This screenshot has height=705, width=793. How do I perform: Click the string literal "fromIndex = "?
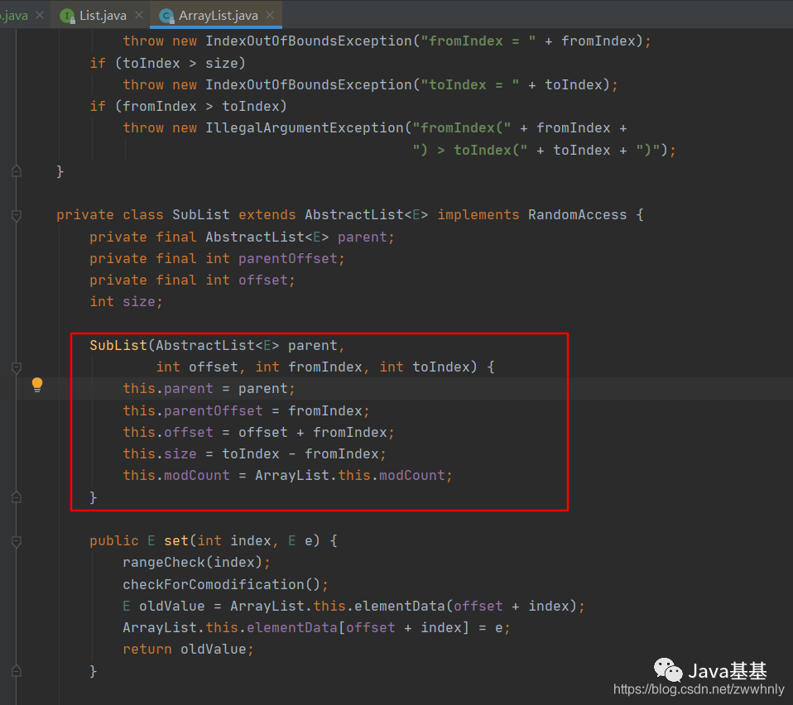(478, 41)
